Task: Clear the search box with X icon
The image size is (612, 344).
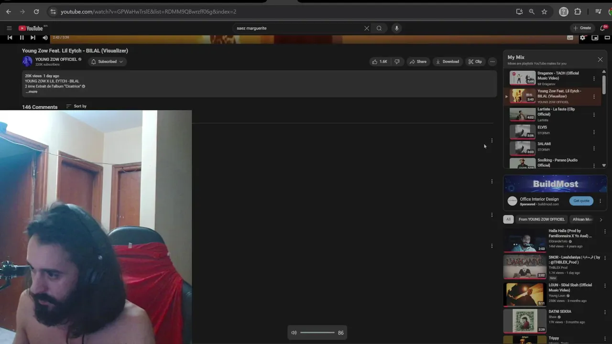Action: click(367, 28)
